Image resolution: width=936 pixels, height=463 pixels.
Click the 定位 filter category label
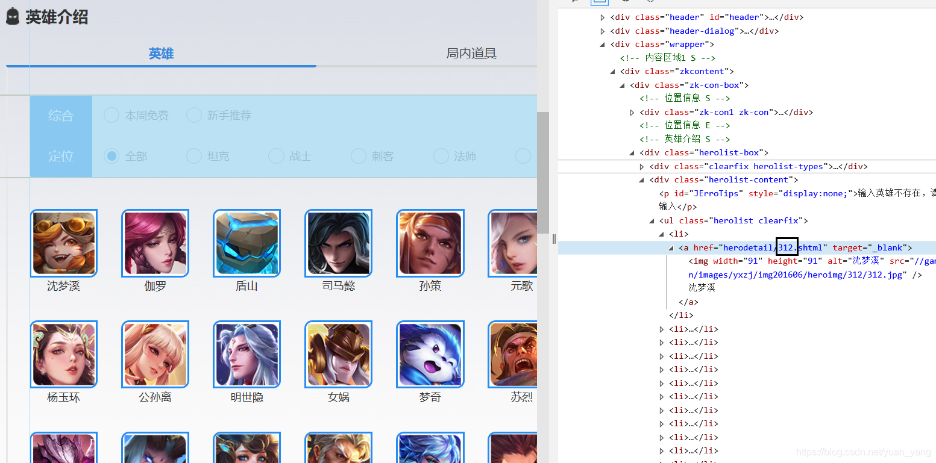point(61,157)
